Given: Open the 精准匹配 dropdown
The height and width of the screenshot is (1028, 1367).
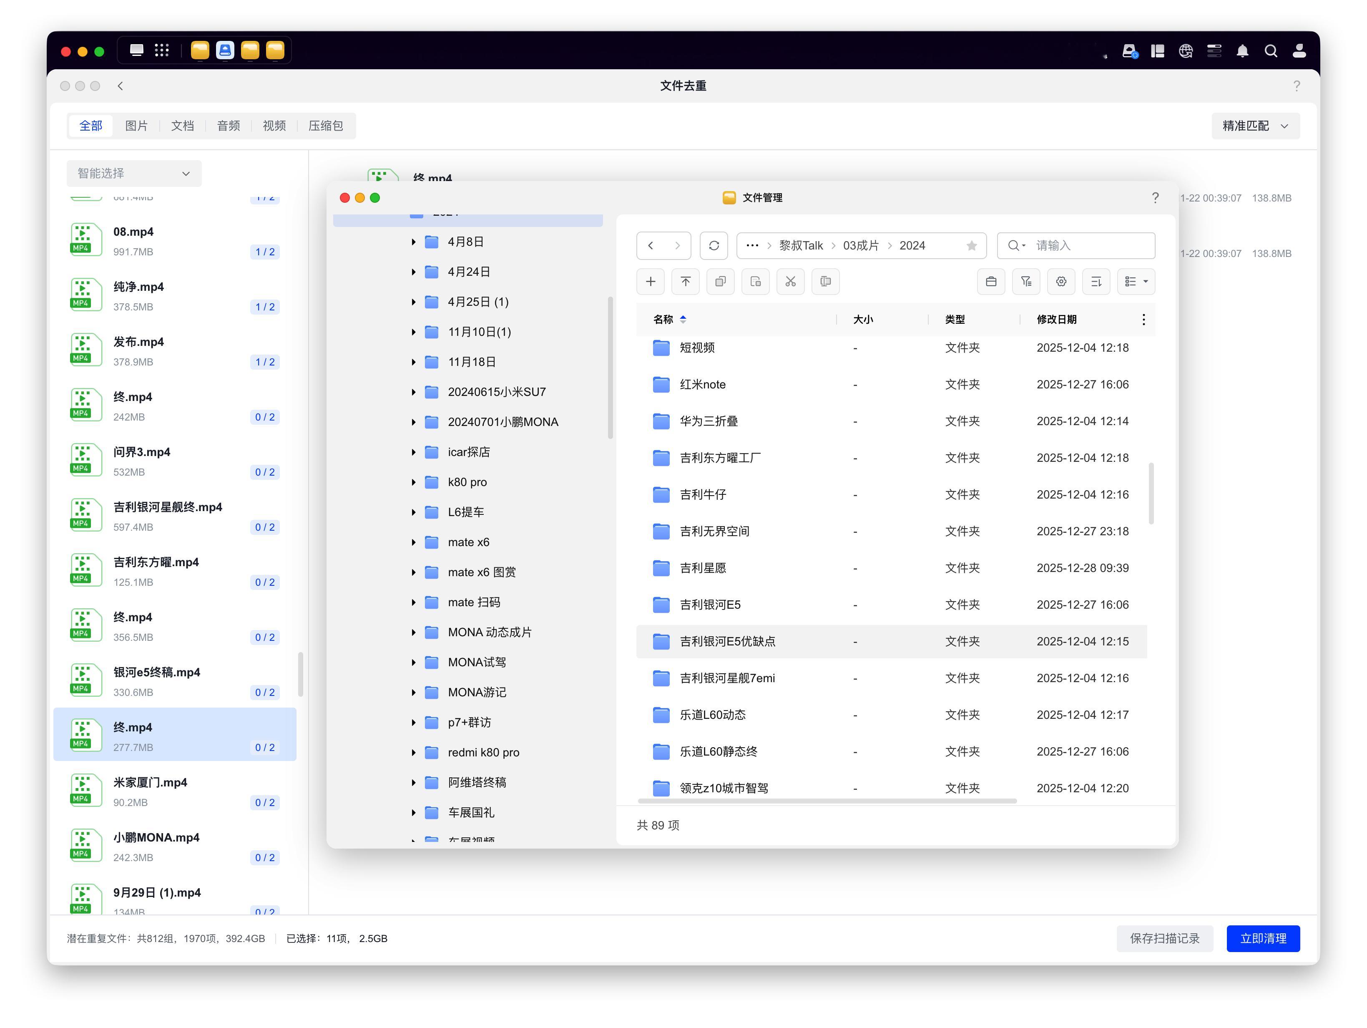Looking at the screenshot, I should click(x=1254, y=126).
